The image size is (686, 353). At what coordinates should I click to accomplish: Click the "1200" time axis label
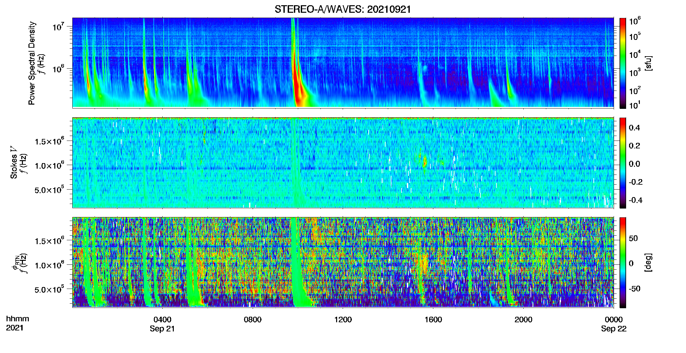pos(343,320)
